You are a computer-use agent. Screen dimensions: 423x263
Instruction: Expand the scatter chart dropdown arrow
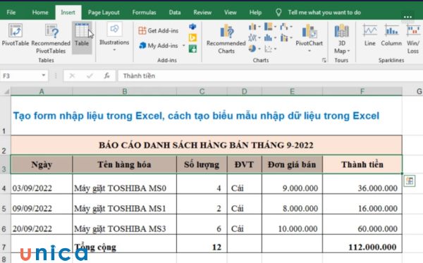click(x=275, y=49)
